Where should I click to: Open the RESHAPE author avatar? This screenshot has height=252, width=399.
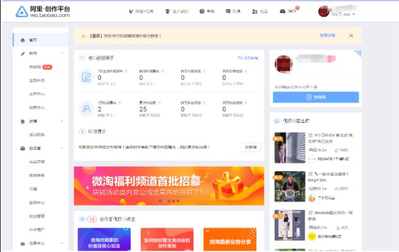click(x=311, y=159)
